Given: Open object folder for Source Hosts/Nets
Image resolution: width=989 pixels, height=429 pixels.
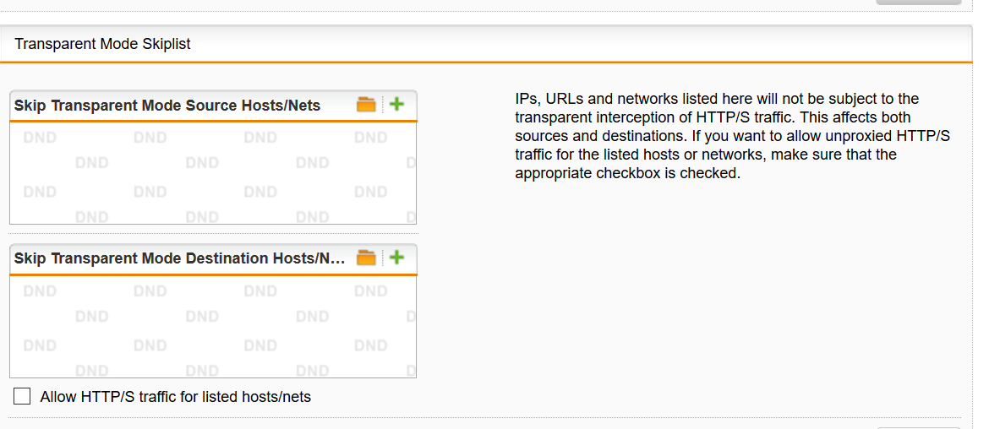Looking at the screenshot, I should tap(366, 104).
